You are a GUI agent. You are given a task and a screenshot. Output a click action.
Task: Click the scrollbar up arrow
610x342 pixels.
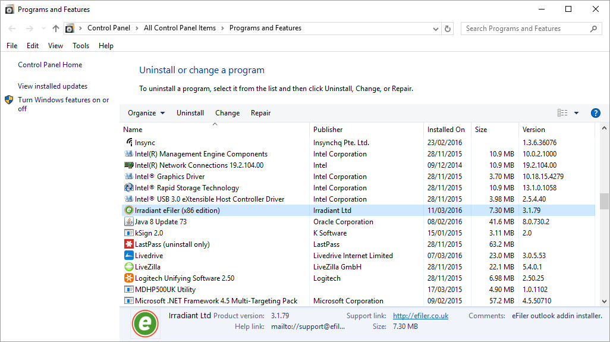pyautogui.click(x=604, y=128)
